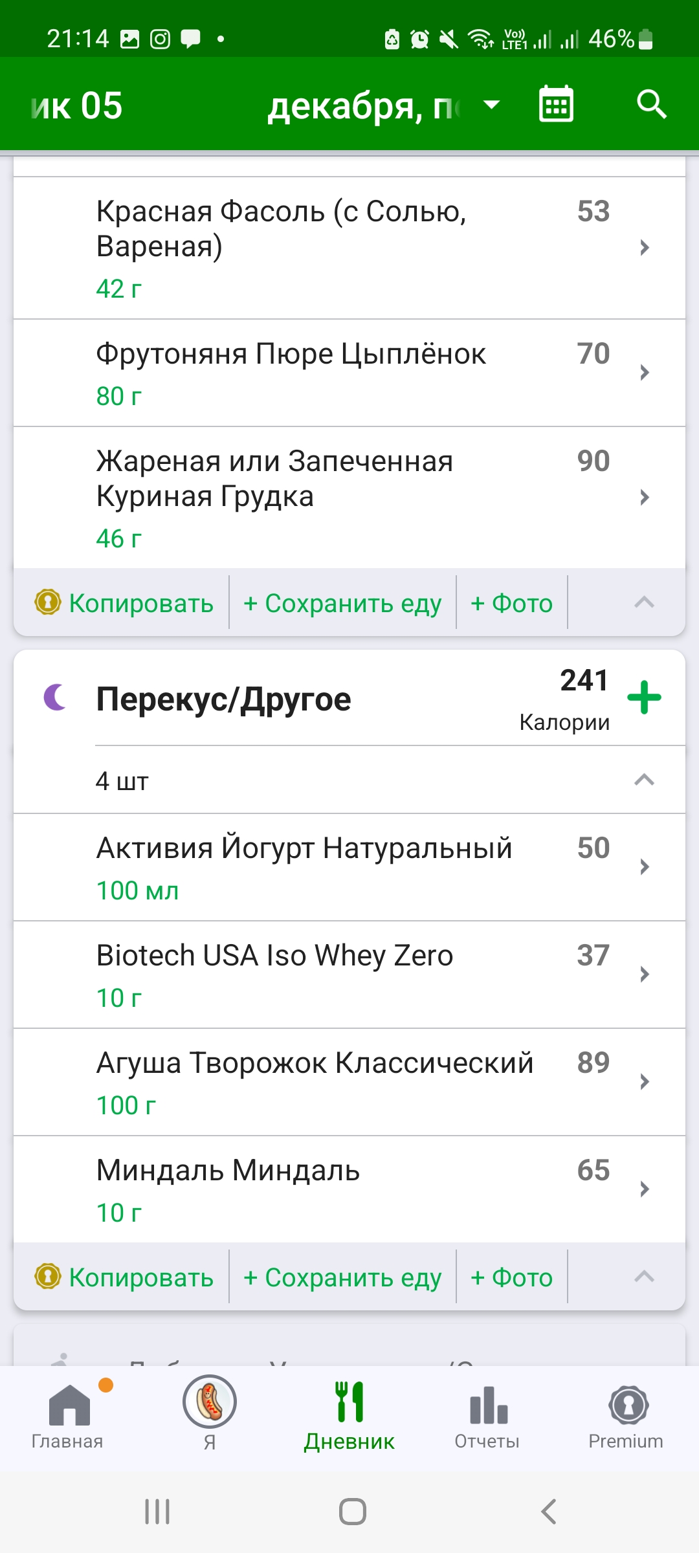The height and width of the screenshot is (1553, 699).
Task: Tap the search magnifier icon
Action: coord(651,104)
